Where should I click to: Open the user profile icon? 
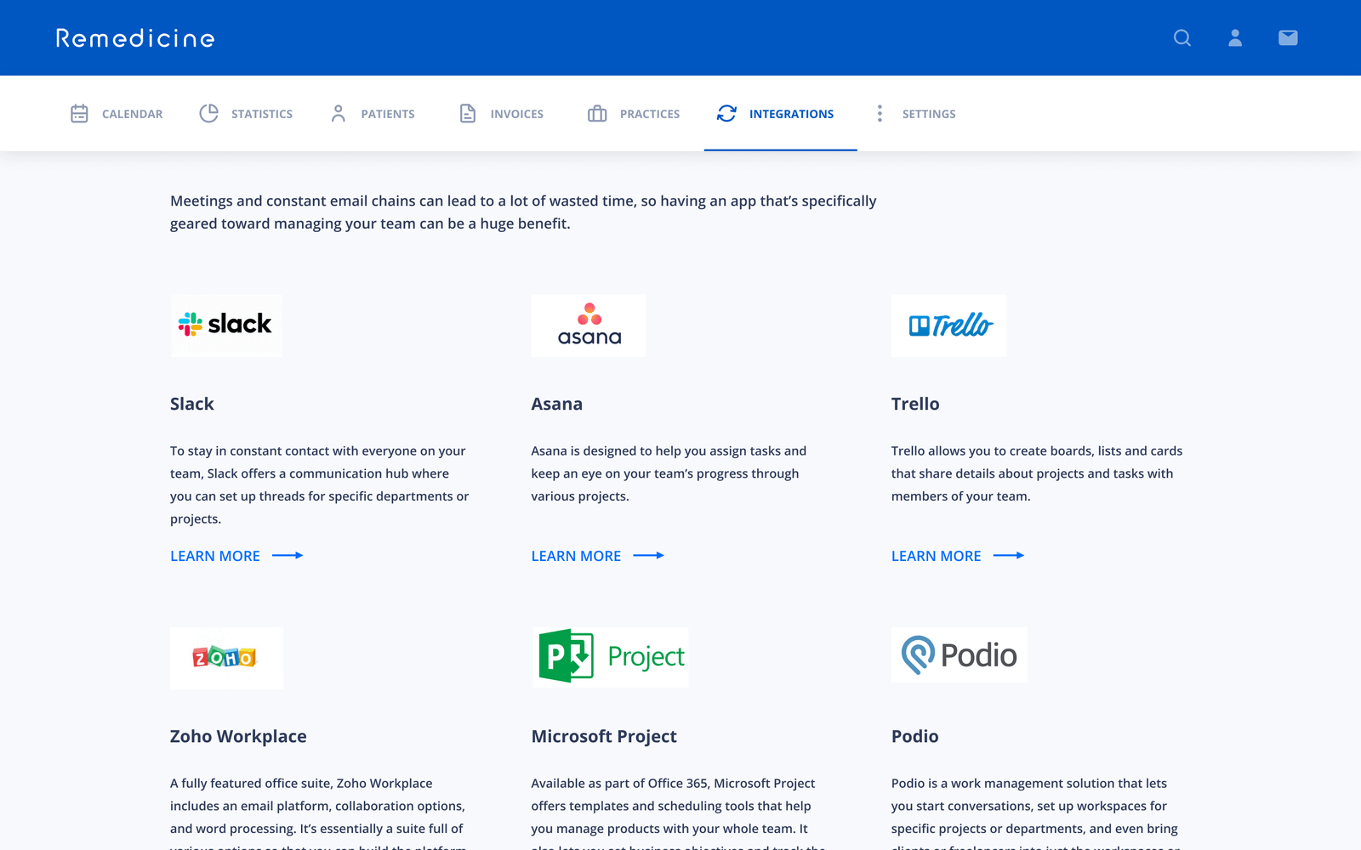click(x=1235, y=38)
